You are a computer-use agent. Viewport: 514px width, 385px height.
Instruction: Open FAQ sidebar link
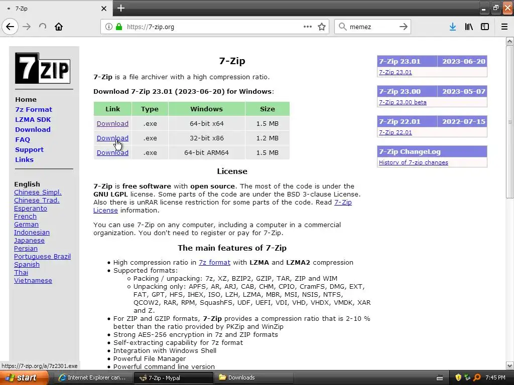point(22,140)
